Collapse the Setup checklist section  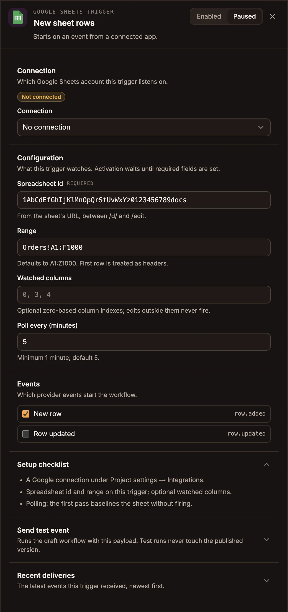point(266,464)
